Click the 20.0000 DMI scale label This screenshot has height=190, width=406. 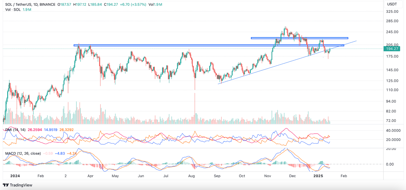pyautogui.click(x=393, y=140)
